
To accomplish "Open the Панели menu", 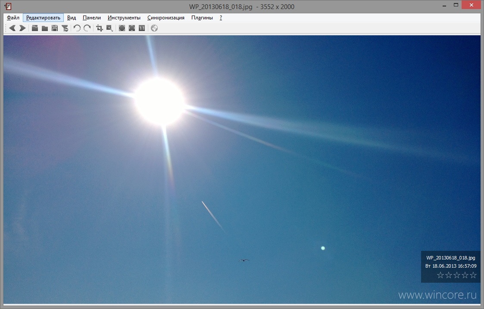I will click(92, 18).
